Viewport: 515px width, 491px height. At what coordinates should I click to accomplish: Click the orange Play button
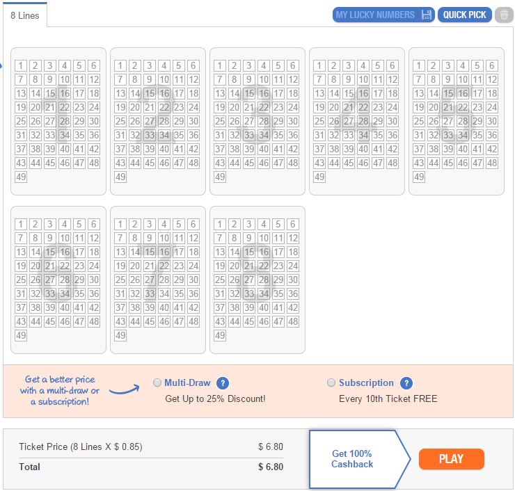coord(451,459)
